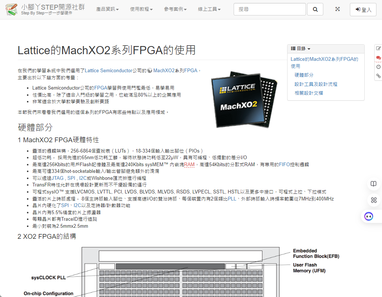Expand the 線上工具 menu
Viewport: 382px width, 297px height.
point(209,9)
